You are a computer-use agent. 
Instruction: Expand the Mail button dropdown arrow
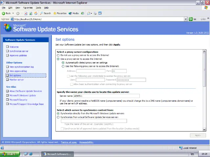point(92,13)
